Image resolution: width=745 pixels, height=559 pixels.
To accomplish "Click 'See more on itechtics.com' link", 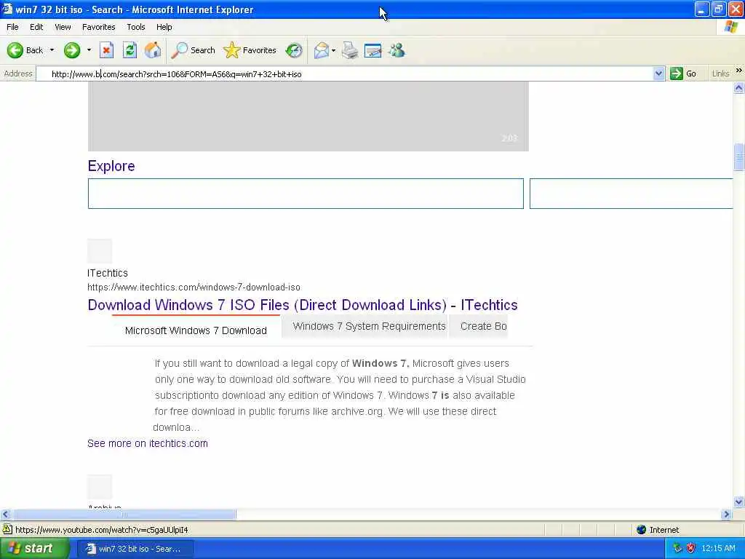I will (x=147, y=443).
